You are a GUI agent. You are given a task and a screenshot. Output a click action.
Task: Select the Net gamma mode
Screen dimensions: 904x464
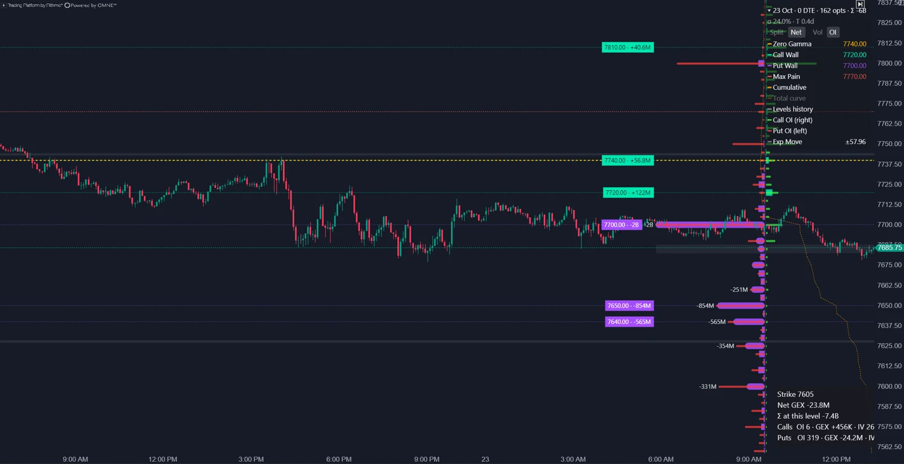[x=796, y=32]
